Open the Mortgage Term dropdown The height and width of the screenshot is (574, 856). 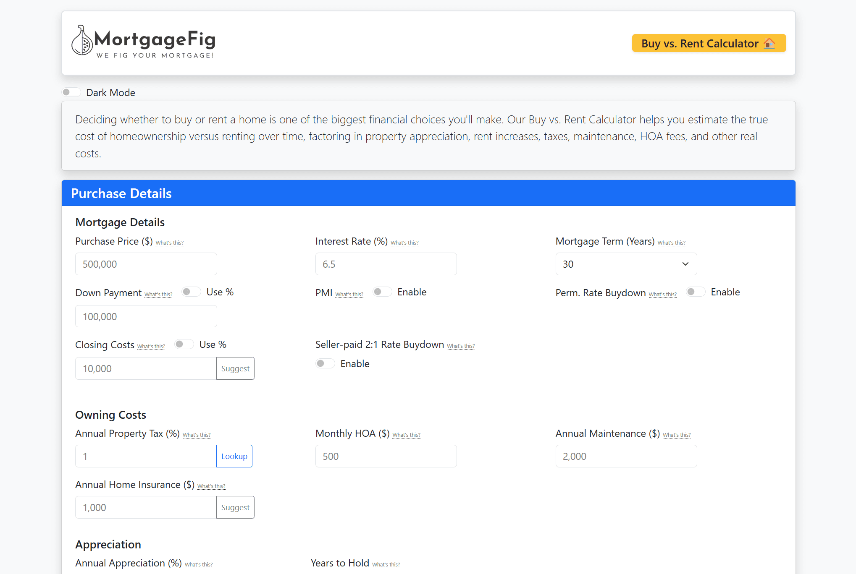pos(625,264)
